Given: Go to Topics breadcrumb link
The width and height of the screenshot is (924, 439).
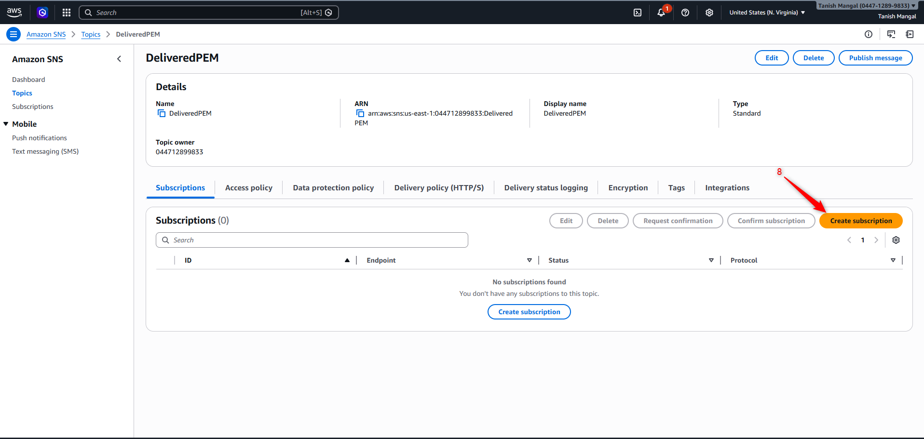Looking at the screenshot, I should [x=91, y=34].
